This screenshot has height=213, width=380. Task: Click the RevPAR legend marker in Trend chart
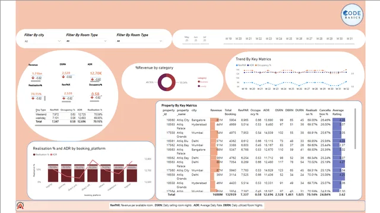(x=237, y=65)
